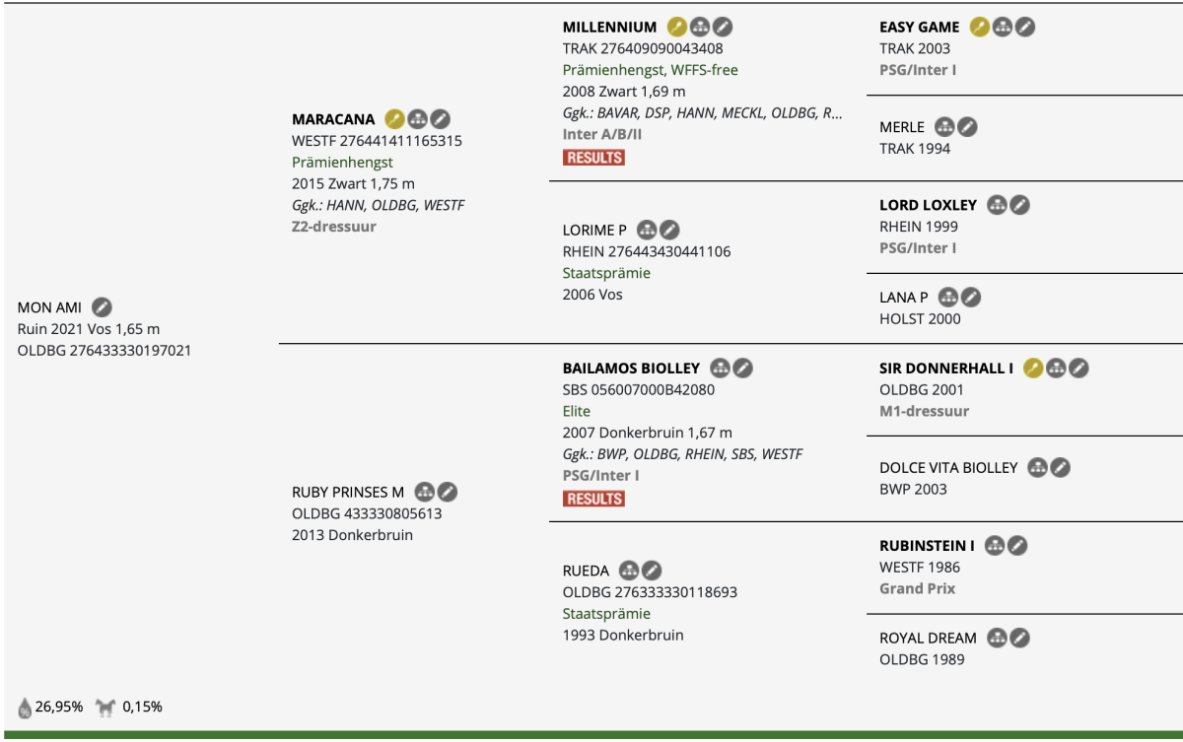This screenshot has width=1183, height=742.
Task: Click the red RESULTS button under Millennium
Action: (593, 158)
